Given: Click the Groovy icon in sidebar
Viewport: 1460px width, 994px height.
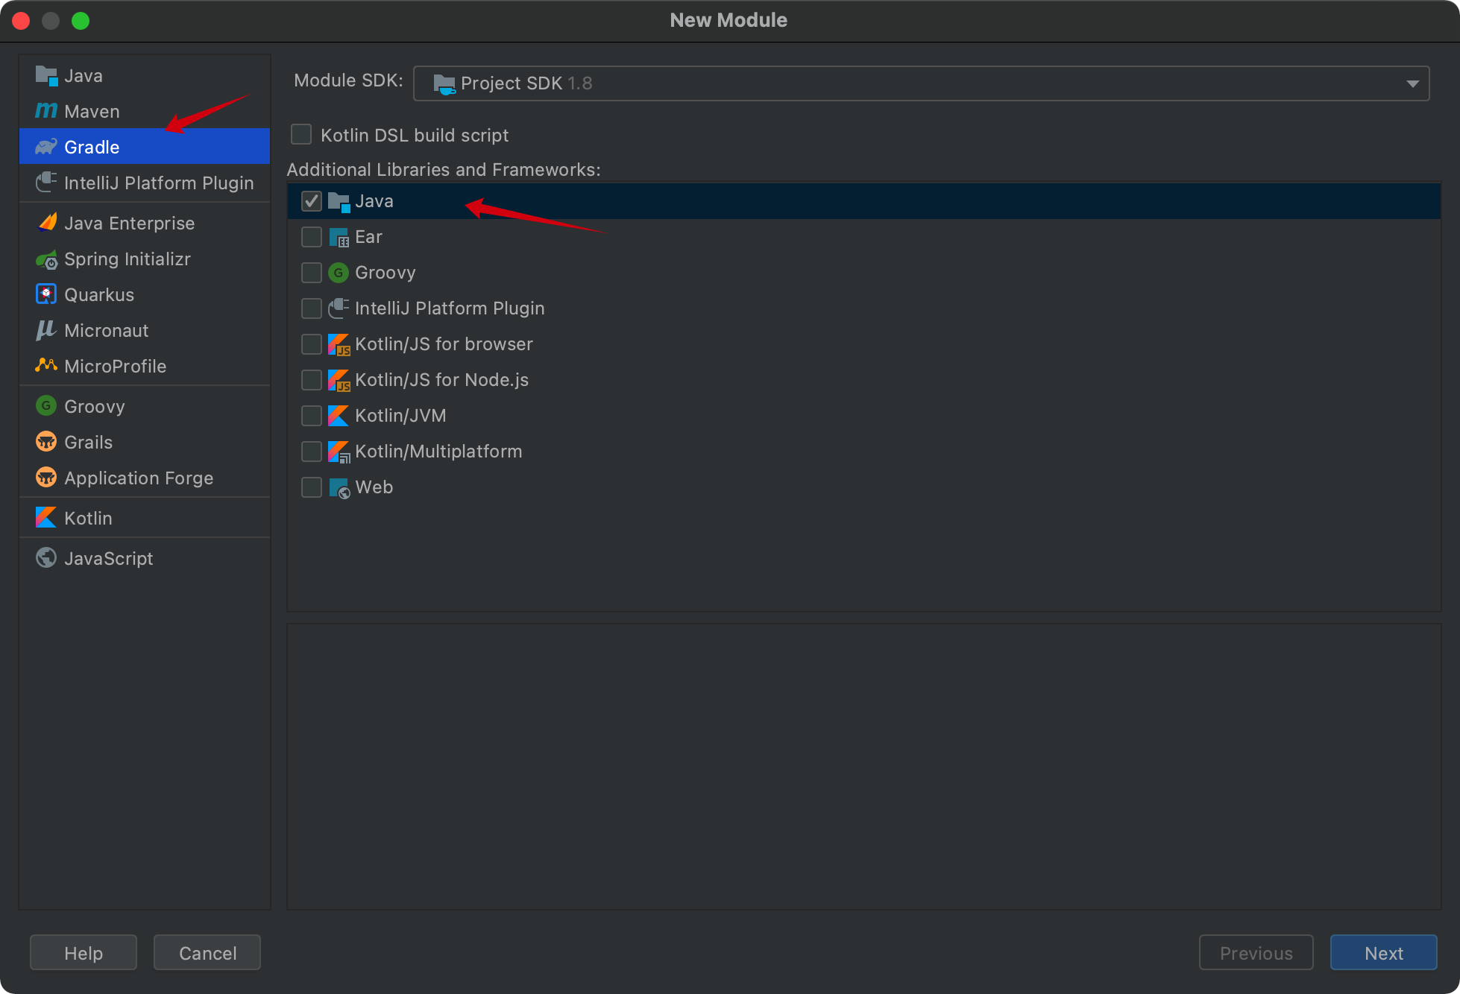Looking at the screenshot, I should click(x=46, y=406).
